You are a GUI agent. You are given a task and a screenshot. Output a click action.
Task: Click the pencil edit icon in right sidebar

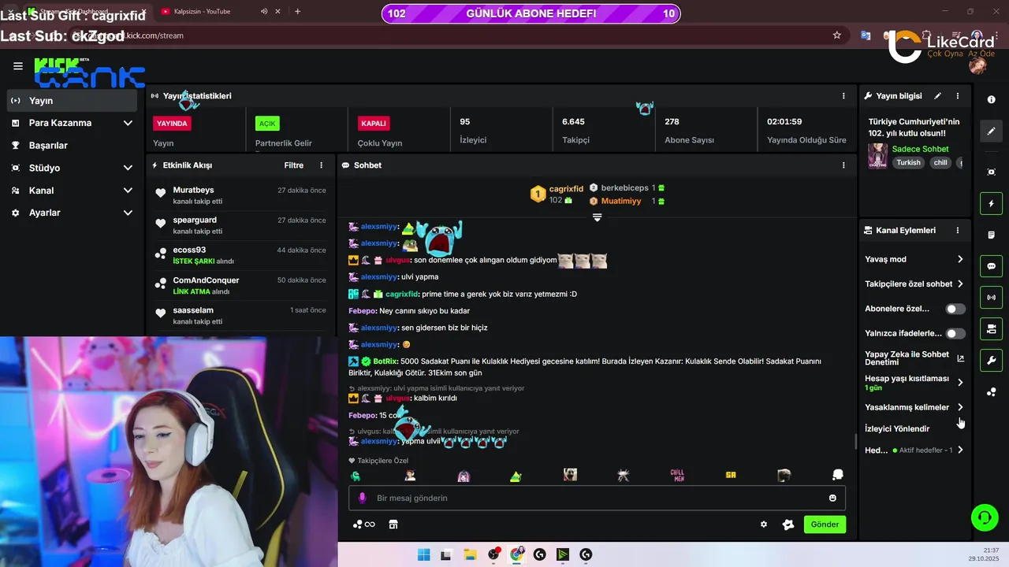click(x=991, y=132)
